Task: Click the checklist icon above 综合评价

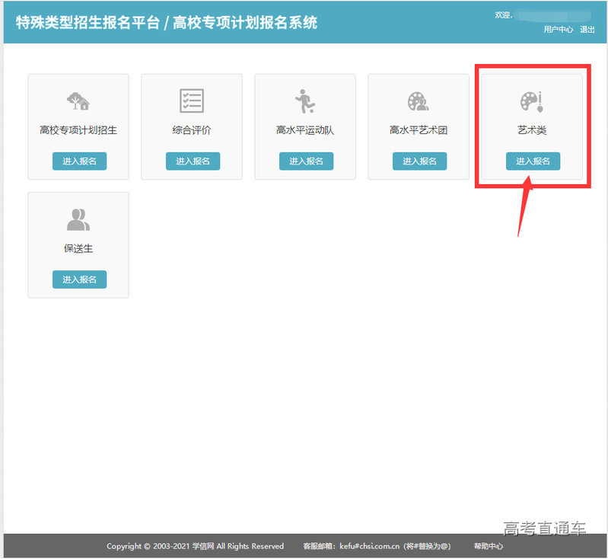Action: click(x=192, y=101)
